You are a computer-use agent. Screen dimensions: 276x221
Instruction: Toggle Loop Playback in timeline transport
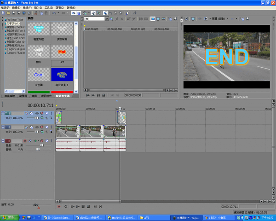(x=66, y=207)
